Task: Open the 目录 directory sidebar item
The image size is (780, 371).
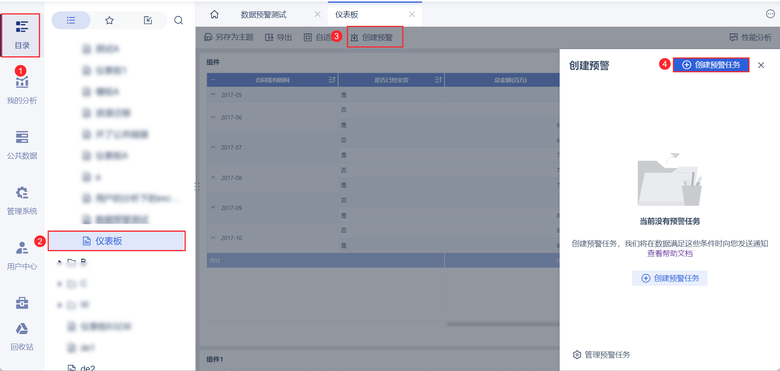Action: [22, 35]
